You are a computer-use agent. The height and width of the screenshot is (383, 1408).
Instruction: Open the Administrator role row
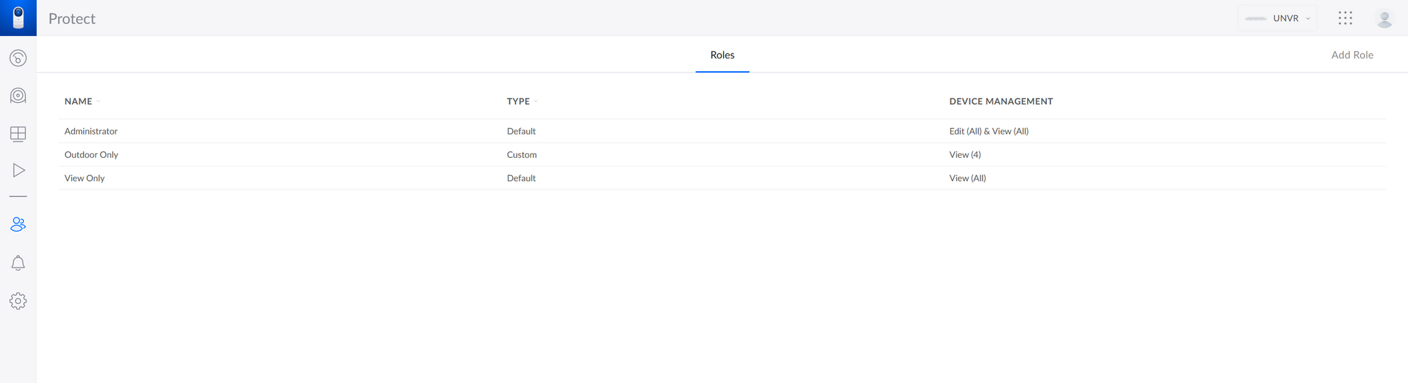[722, 131]
